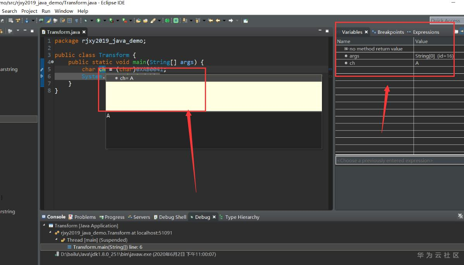Switch to the Expressions tab
The image size is (464, 265).
click(423, 32)
